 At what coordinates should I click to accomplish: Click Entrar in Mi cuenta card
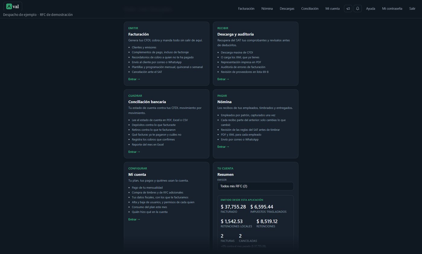[134, 219]
